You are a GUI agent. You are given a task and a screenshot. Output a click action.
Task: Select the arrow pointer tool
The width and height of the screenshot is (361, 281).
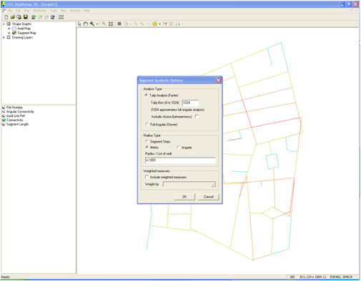[x=79, y=24]
